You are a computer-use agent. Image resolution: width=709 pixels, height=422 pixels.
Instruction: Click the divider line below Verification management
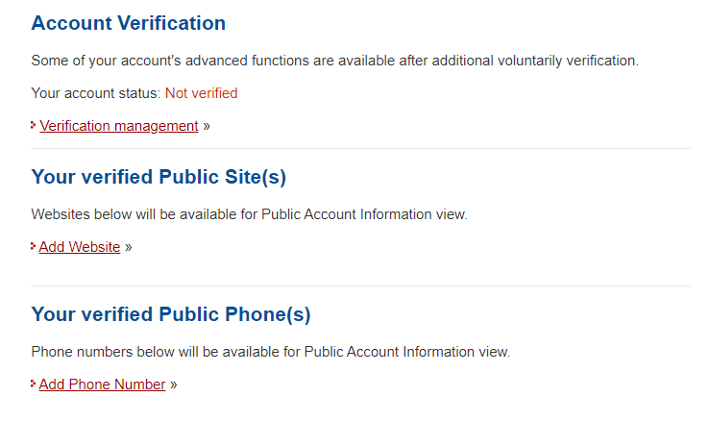pyautogui.click(x=360, y=149)
